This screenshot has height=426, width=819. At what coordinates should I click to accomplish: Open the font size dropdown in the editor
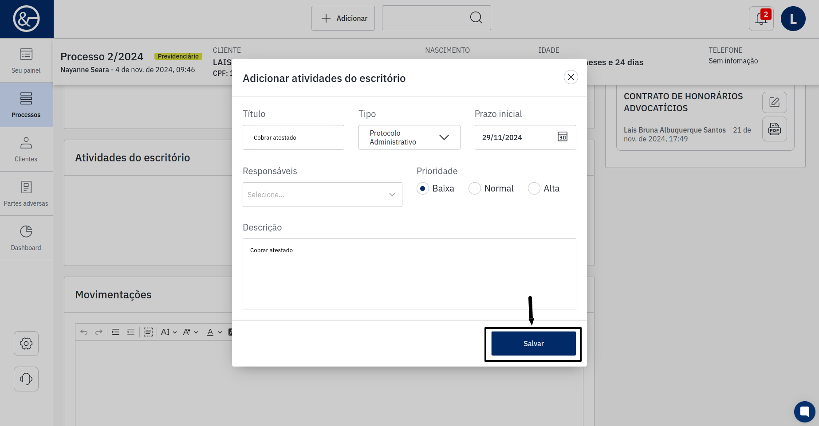point(169,332)
